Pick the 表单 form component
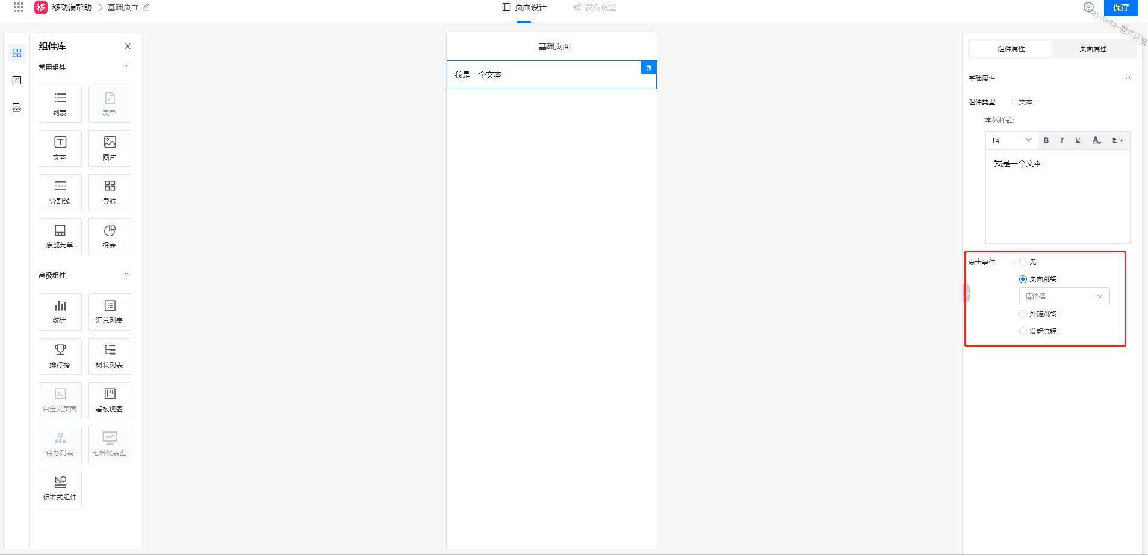The image size is (1148, 556). pyautogui.click(x=110, y=104)
